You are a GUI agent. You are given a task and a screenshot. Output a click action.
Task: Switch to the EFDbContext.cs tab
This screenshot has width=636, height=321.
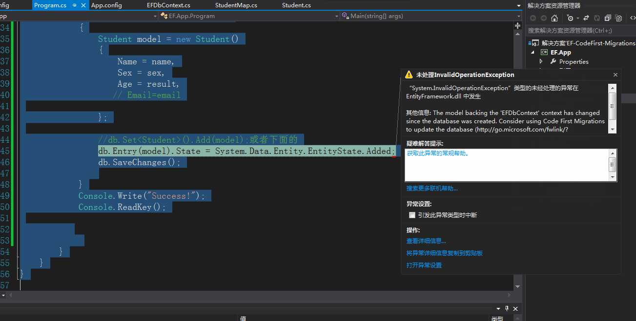[168, 5]
